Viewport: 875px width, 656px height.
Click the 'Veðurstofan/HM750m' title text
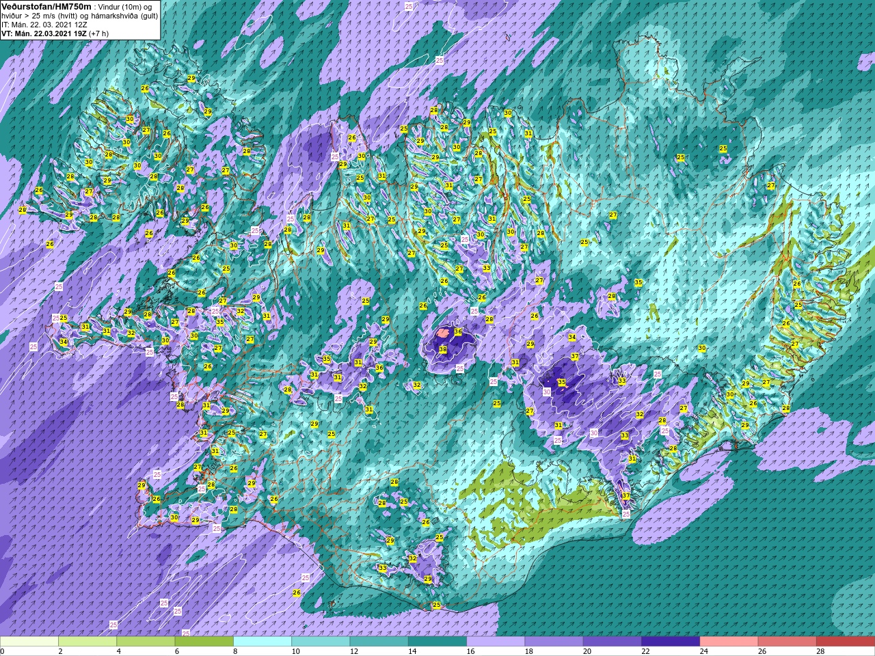[x=46, y=6]
